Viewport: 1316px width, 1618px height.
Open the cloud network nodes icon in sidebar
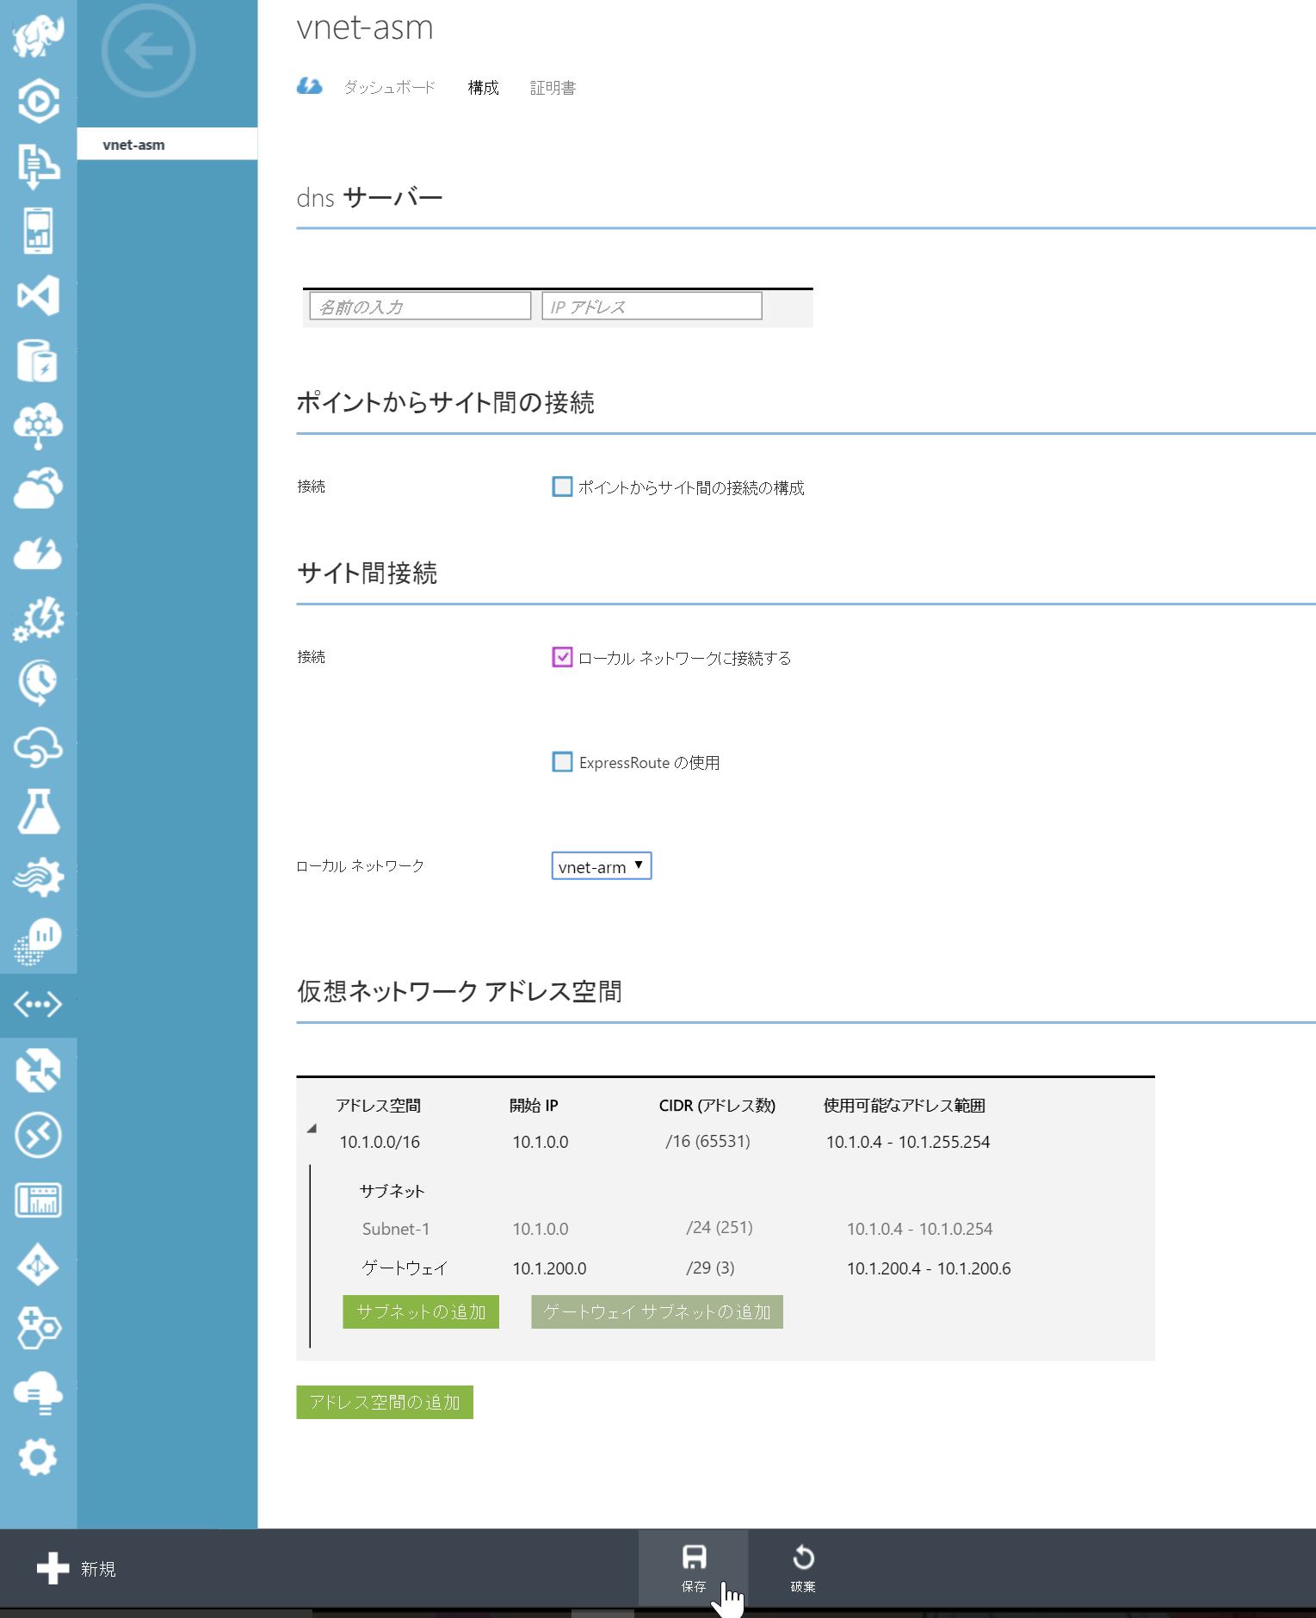pyautogui.click(x=38, y=425)
